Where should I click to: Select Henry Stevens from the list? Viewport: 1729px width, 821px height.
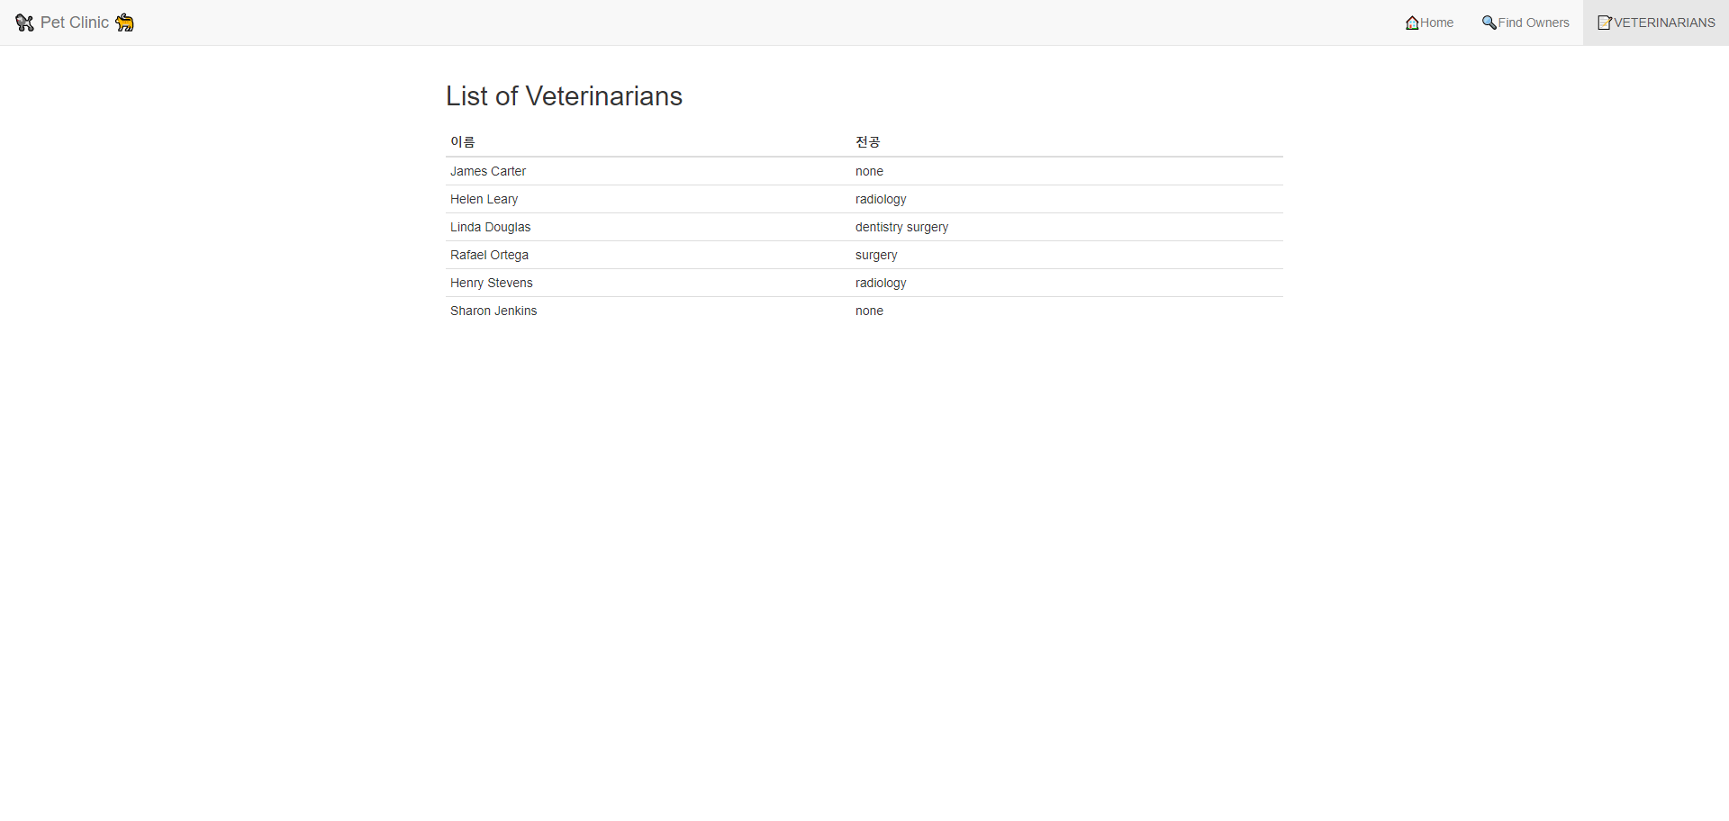click(491, 283)
